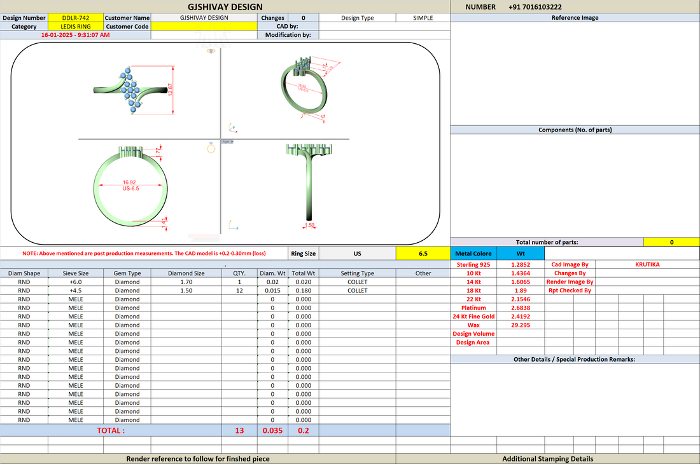Click the top-view ring icon in viewport corner

point(211,51)
